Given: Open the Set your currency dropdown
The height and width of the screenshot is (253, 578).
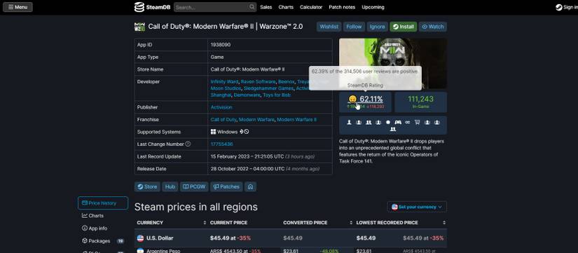Looking at the screenshot, I should [x=417, y=207].
